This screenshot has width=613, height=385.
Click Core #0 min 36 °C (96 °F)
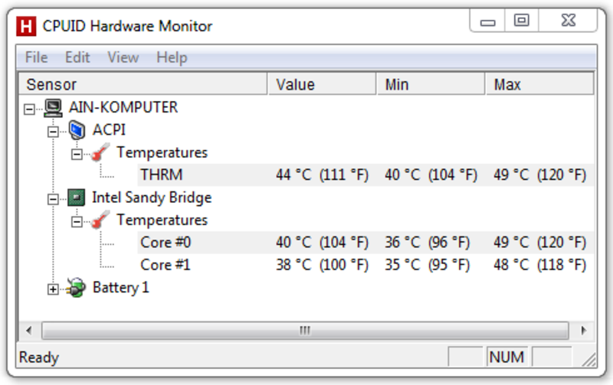click(427, 243)
